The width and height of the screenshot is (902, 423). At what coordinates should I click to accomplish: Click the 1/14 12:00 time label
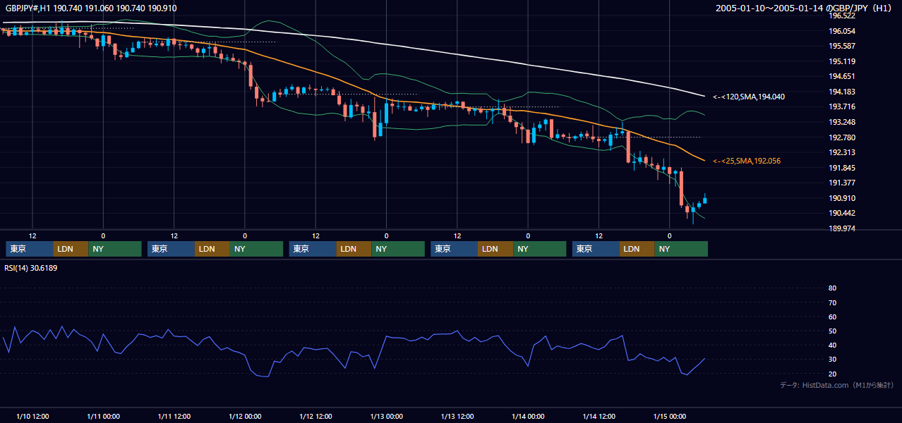click(599, 416)
